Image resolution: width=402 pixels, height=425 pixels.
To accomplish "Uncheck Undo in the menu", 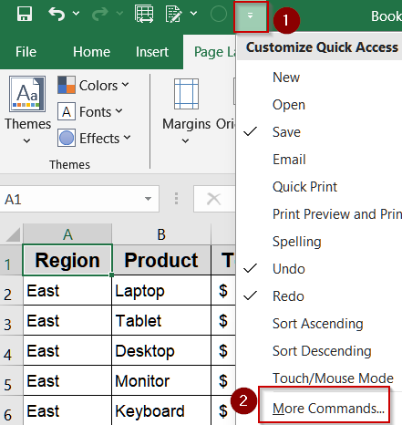I will point(320,269).
